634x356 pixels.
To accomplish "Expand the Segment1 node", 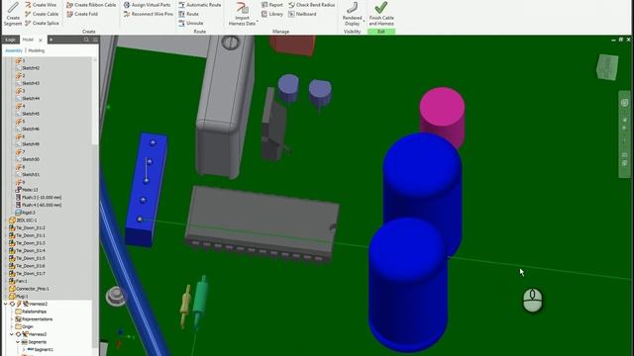I will pyautogui.click(x=24, y=349).
